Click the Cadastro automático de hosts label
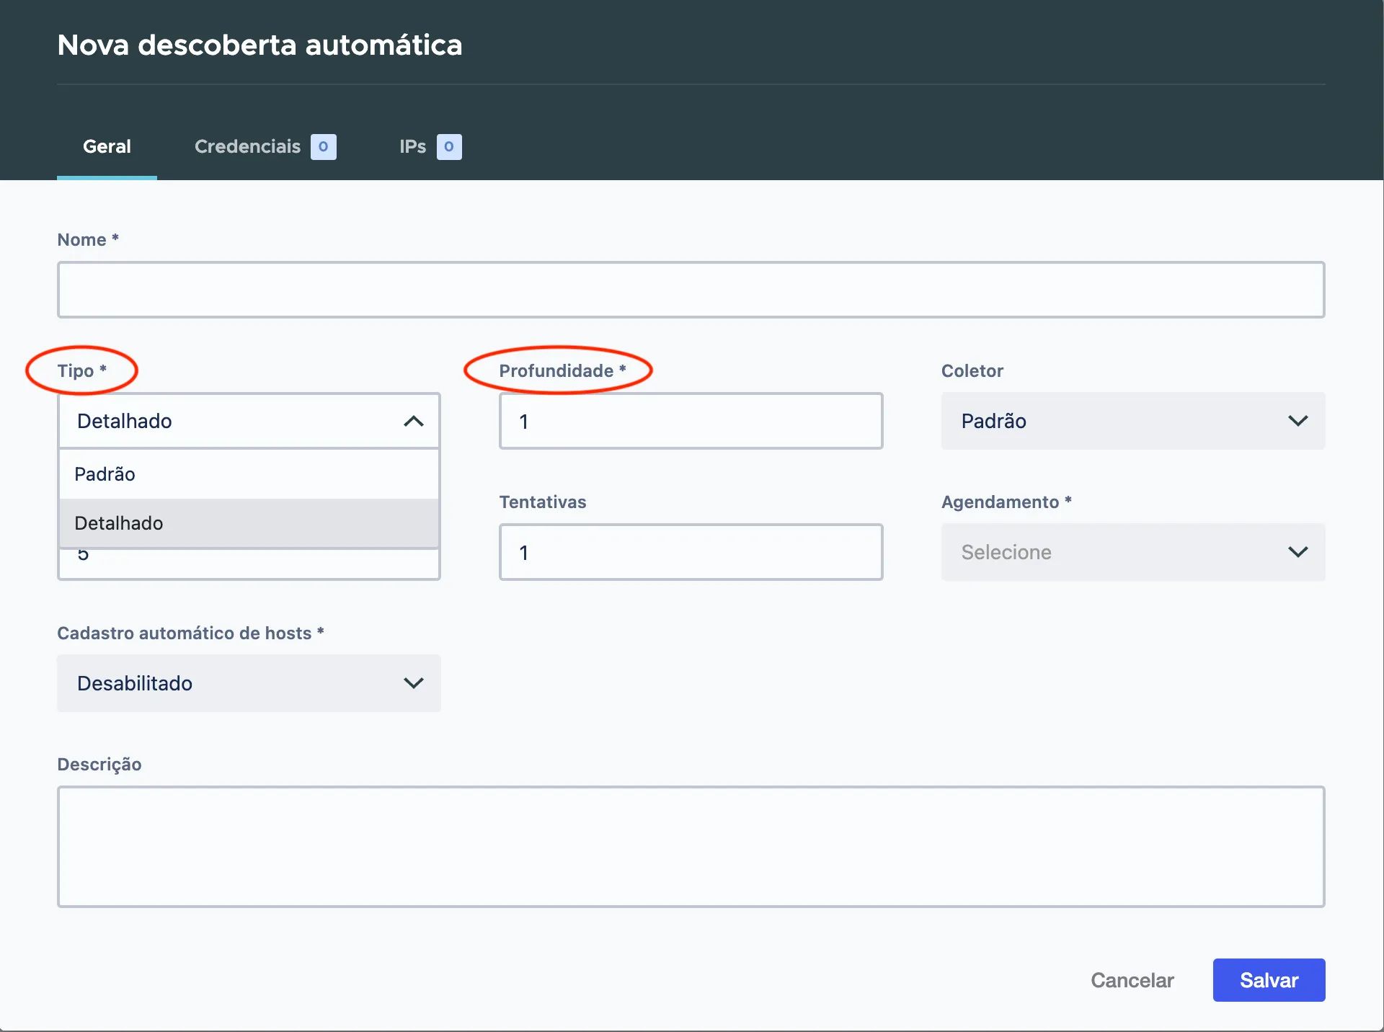The image size is (1384, 1032). (x=190, y=633)
